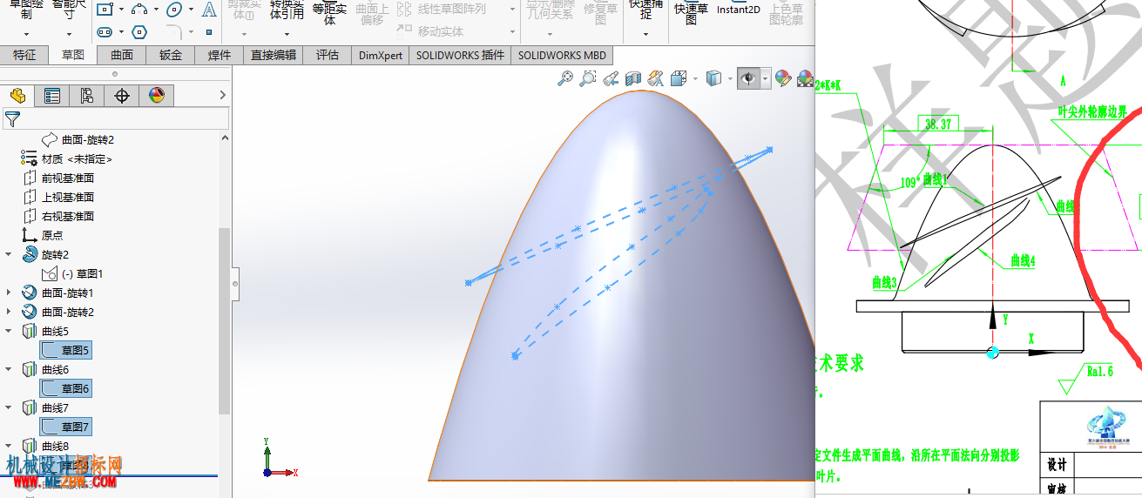Select the polygon sketch tool
The height and width of the screenshot is (498, 1142).
coord(139,32)
